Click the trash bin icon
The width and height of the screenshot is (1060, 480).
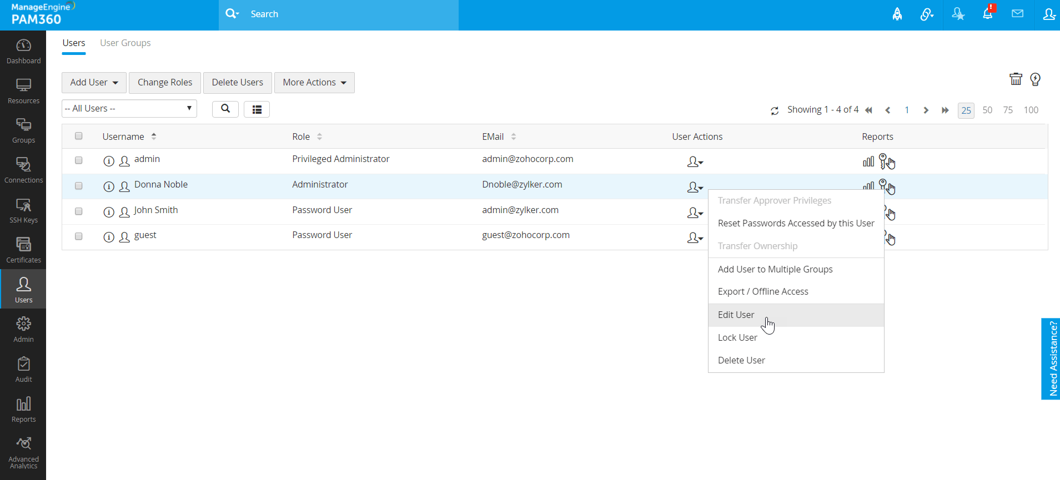point(1015,79)
